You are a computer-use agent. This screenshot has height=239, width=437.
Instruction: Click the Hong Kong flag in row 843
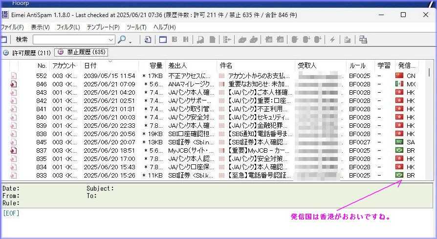click(399, 92)
